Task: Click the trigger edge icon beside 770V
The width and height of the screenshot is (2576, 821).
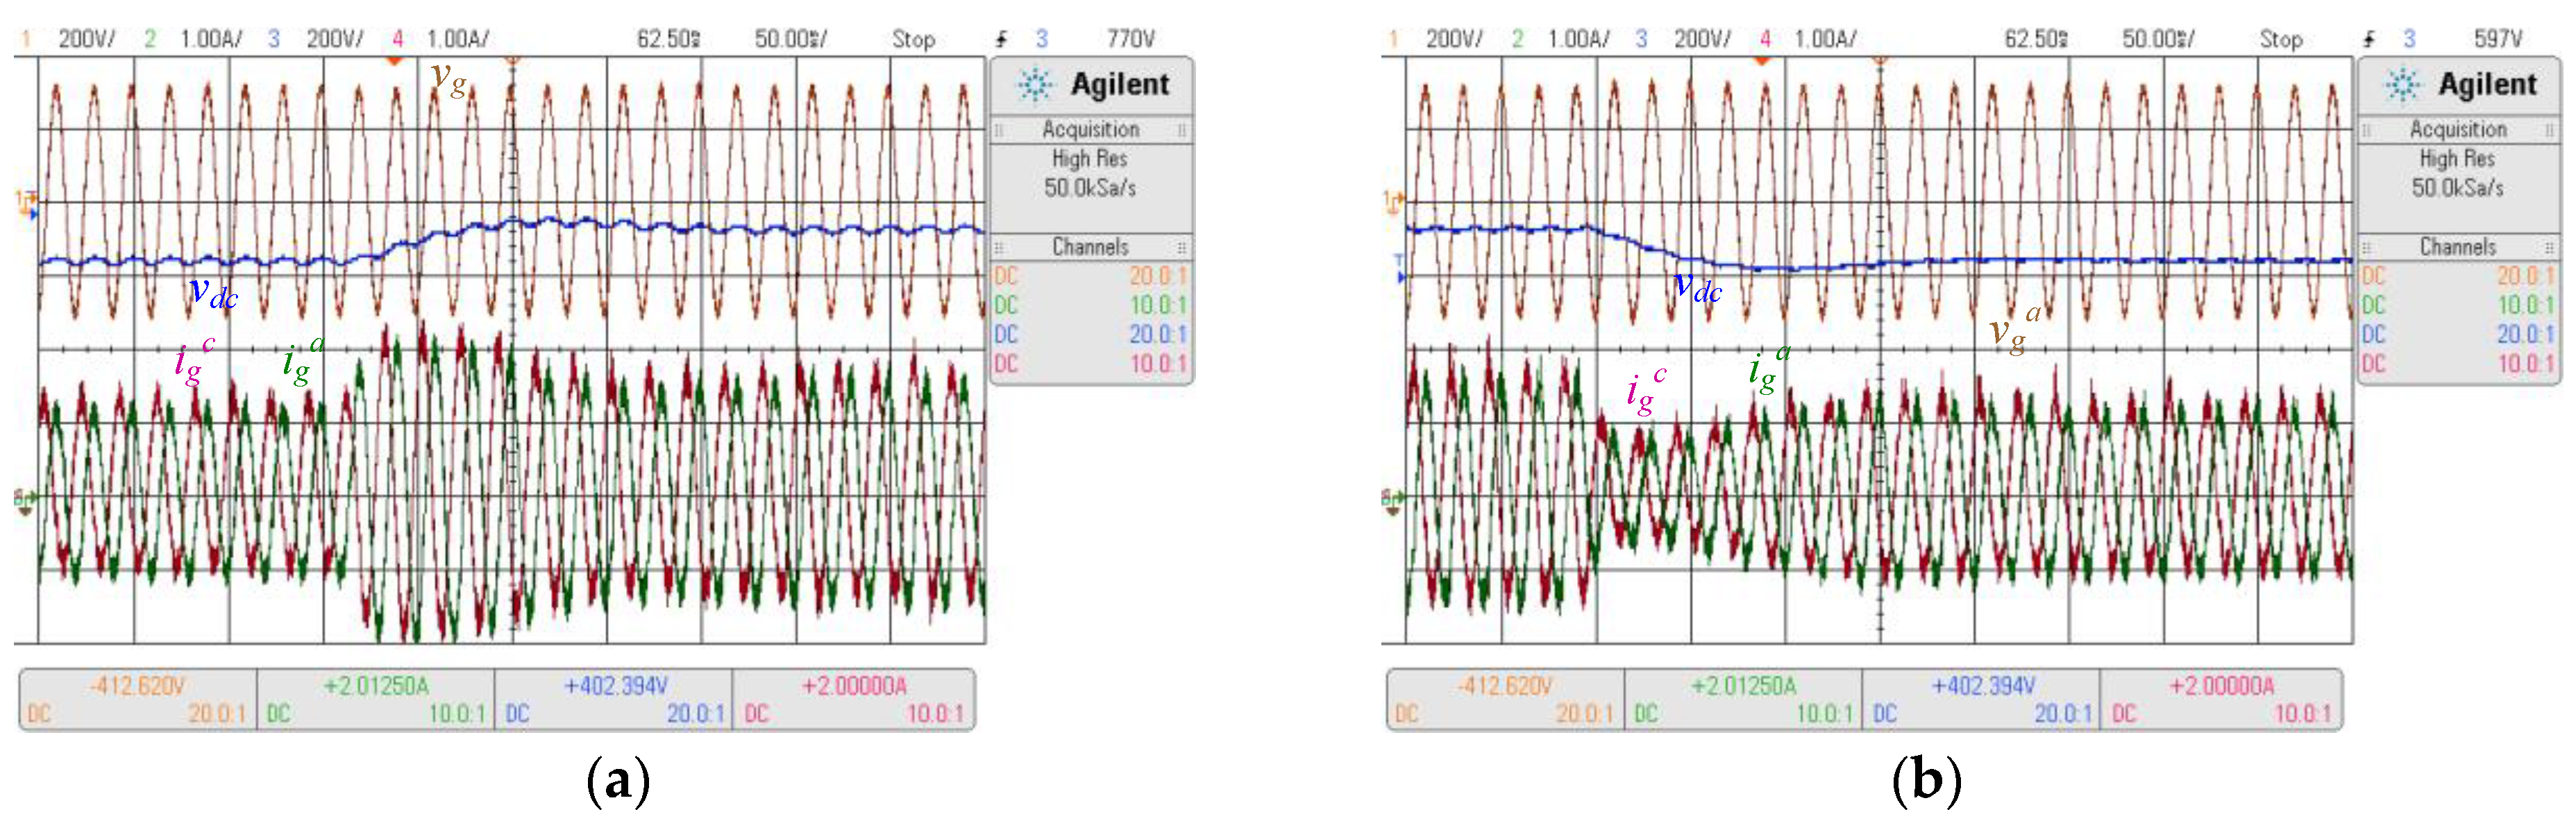Action: [x=1001, y=39]
